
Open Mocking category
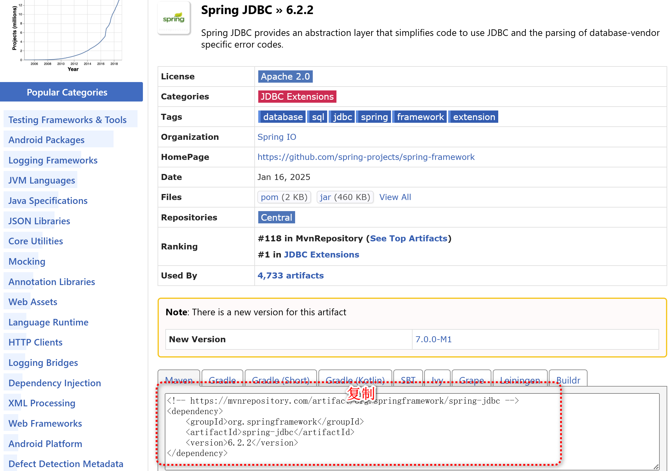[27, 261]
